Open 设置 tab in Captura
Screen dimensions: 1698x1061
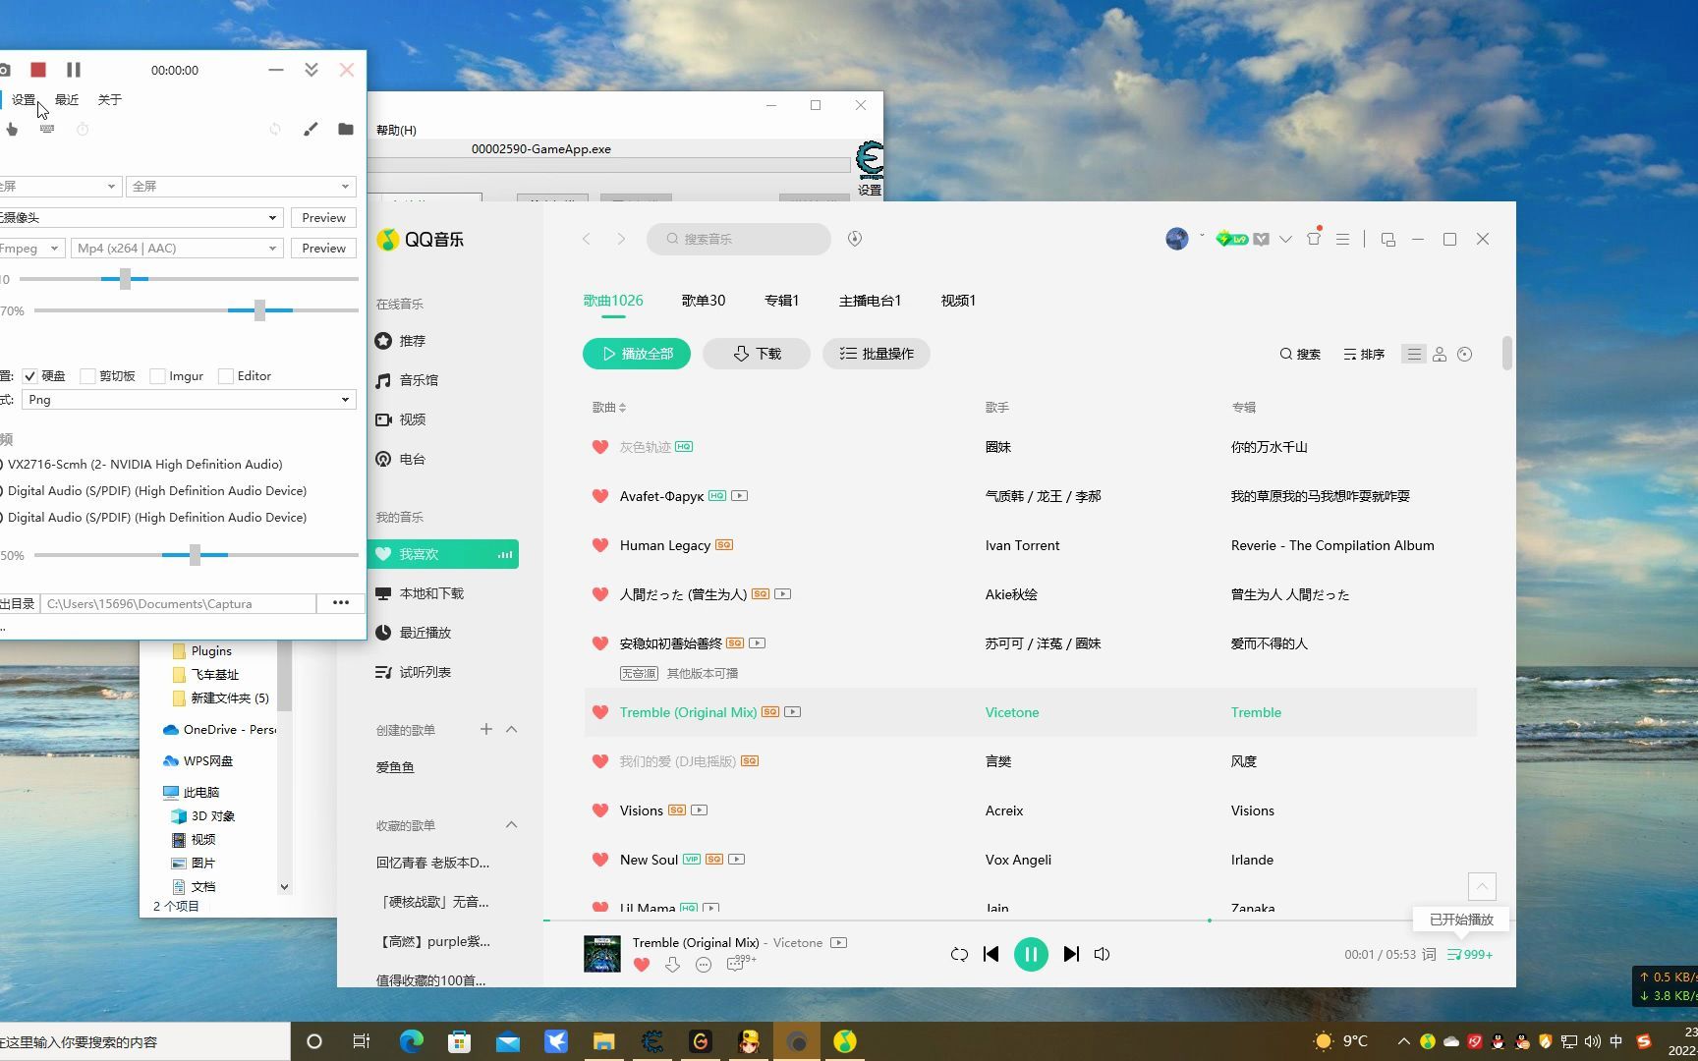tap(24, 99)
